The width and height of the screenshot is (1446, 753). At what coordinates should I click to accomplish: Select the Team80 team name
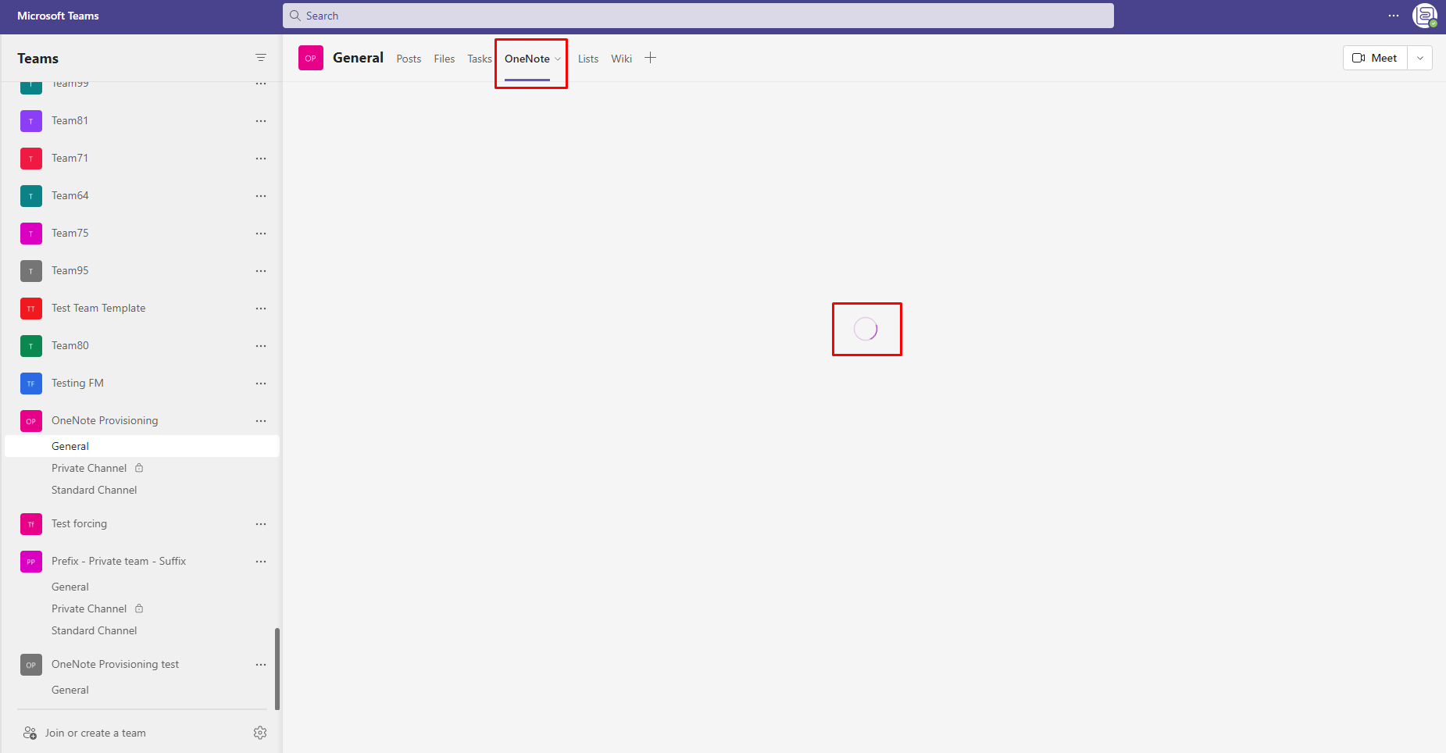(70, 345)
